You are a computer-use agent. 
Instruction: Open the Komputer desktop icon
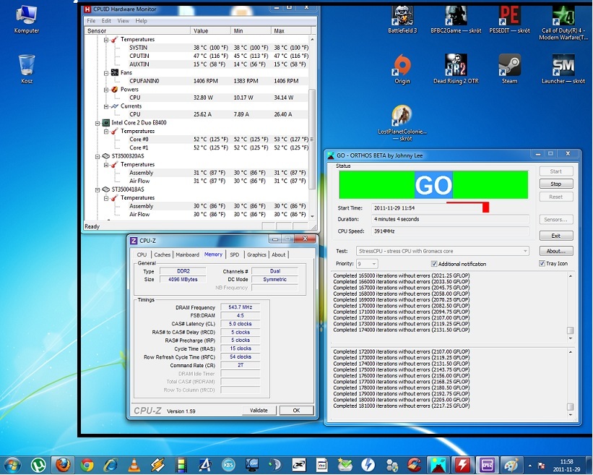point(26,20)
